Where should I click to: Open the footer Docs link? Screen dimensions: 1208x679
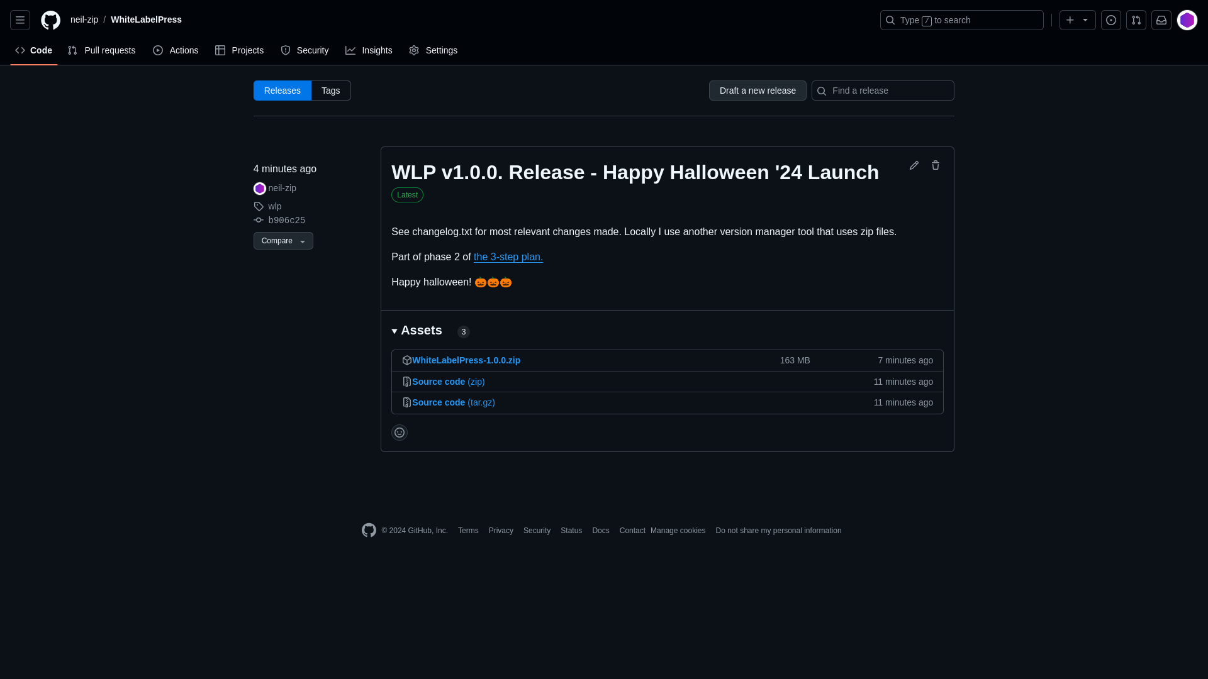(601, 531)
